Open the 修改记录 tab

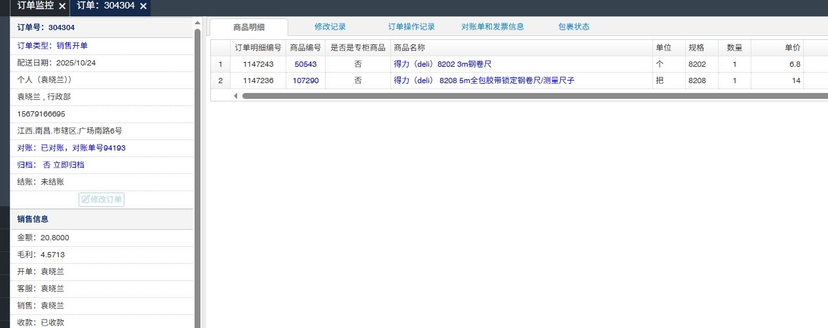point(329,27)
